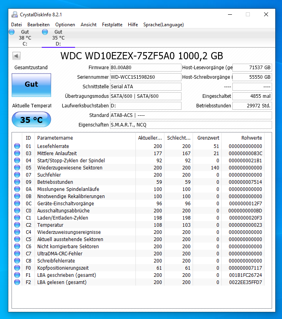
Task: Click Eingeschaltet value 4855 mal
Action: pos(252,96)
